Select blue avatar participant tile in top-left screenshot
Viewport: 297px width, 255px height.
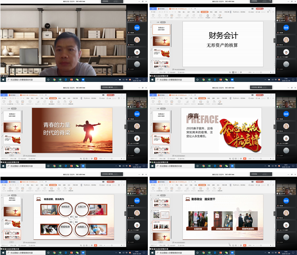[x=137, y=28]
